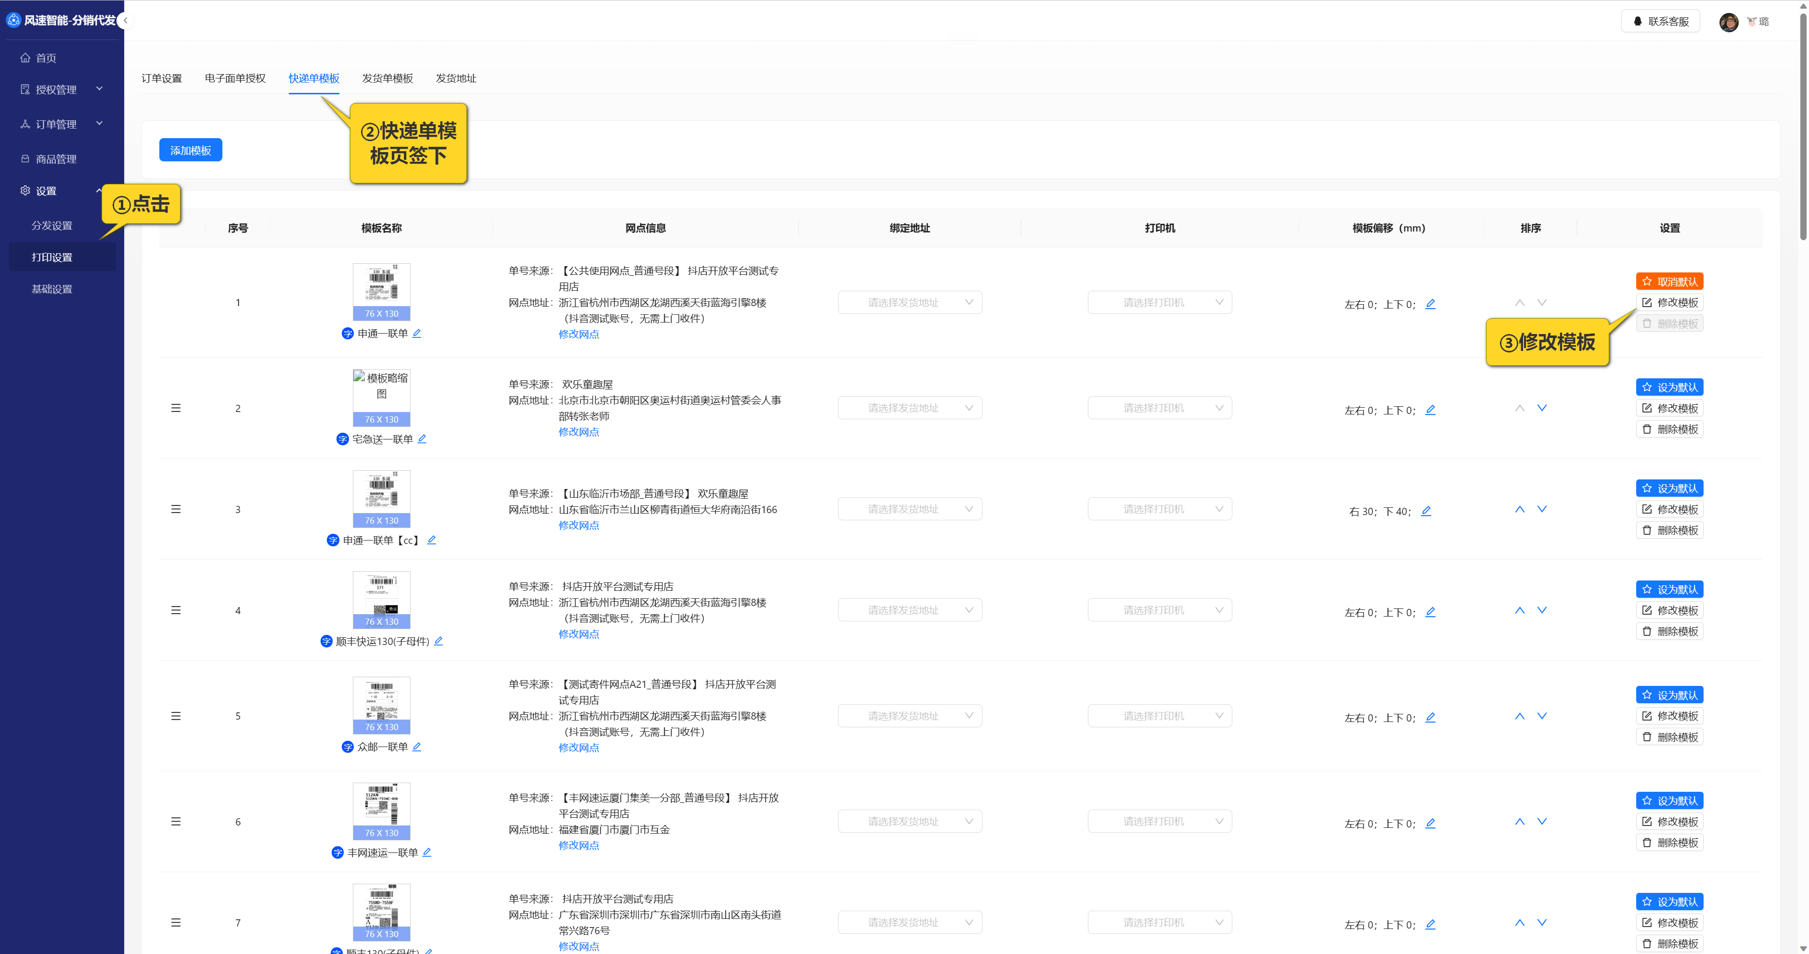Image resolution: width=1809 pixels, height=954 pixels.
Task: Edit template offset for row 3
Action: (1425, 511)
